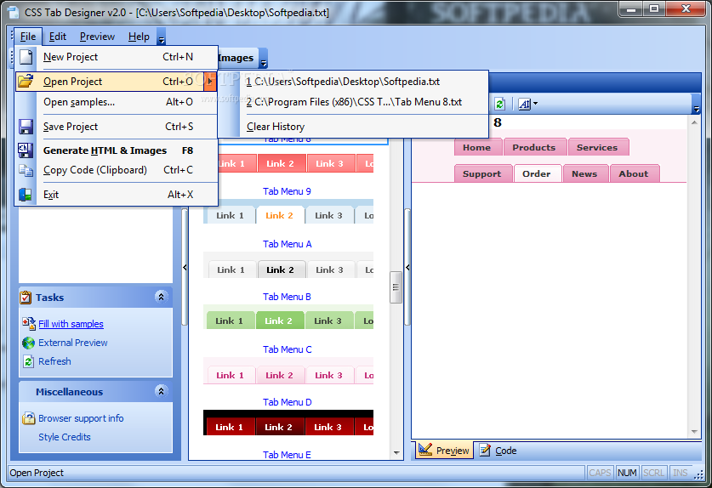Click the New Project page icon

tap(26, 57)
